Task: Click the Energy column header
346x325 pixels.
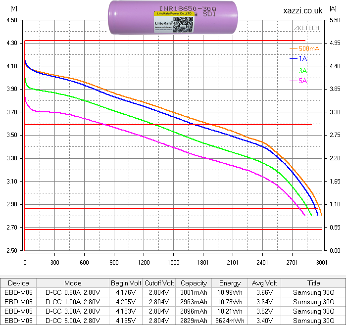Action: click(230, 283)
